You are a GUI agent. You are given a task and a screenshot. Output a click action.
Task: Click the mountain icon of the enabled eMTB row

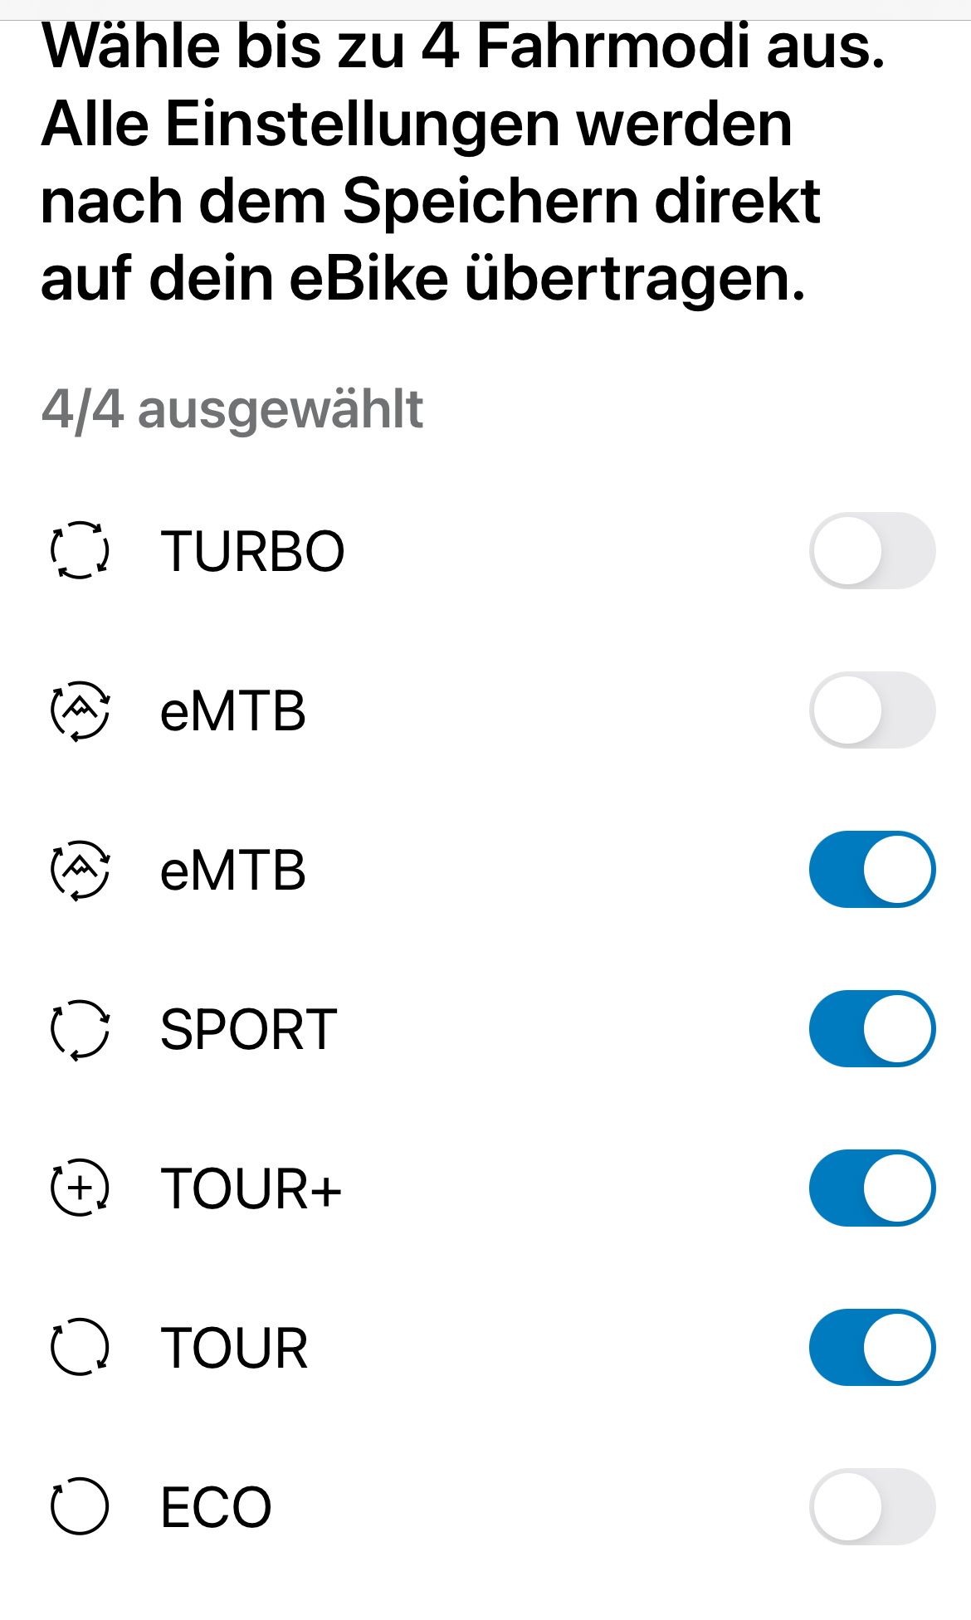pyautogui.click(x=80, y=870)
